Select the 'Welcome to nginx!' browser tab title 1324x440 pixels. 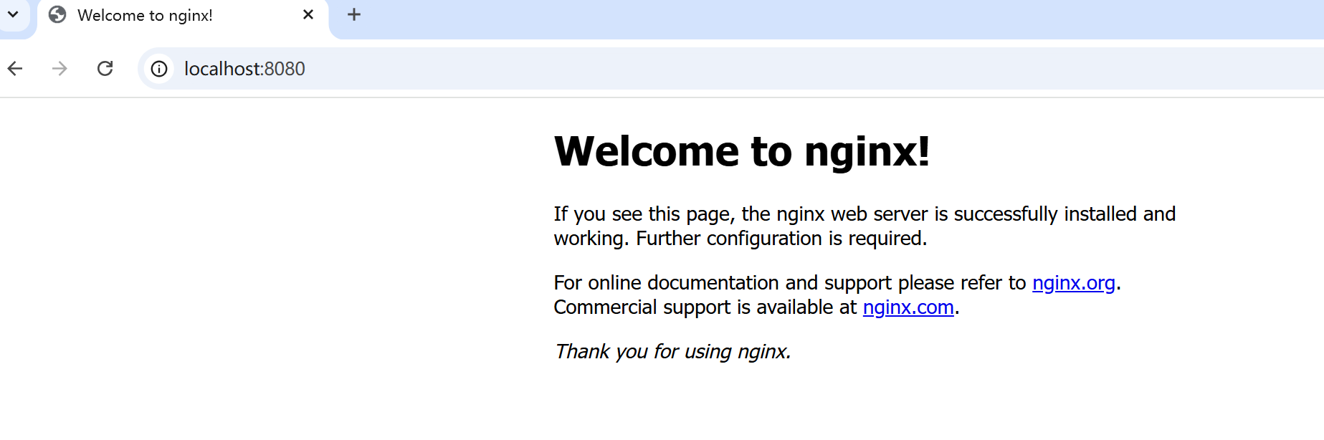click(145, 16)
